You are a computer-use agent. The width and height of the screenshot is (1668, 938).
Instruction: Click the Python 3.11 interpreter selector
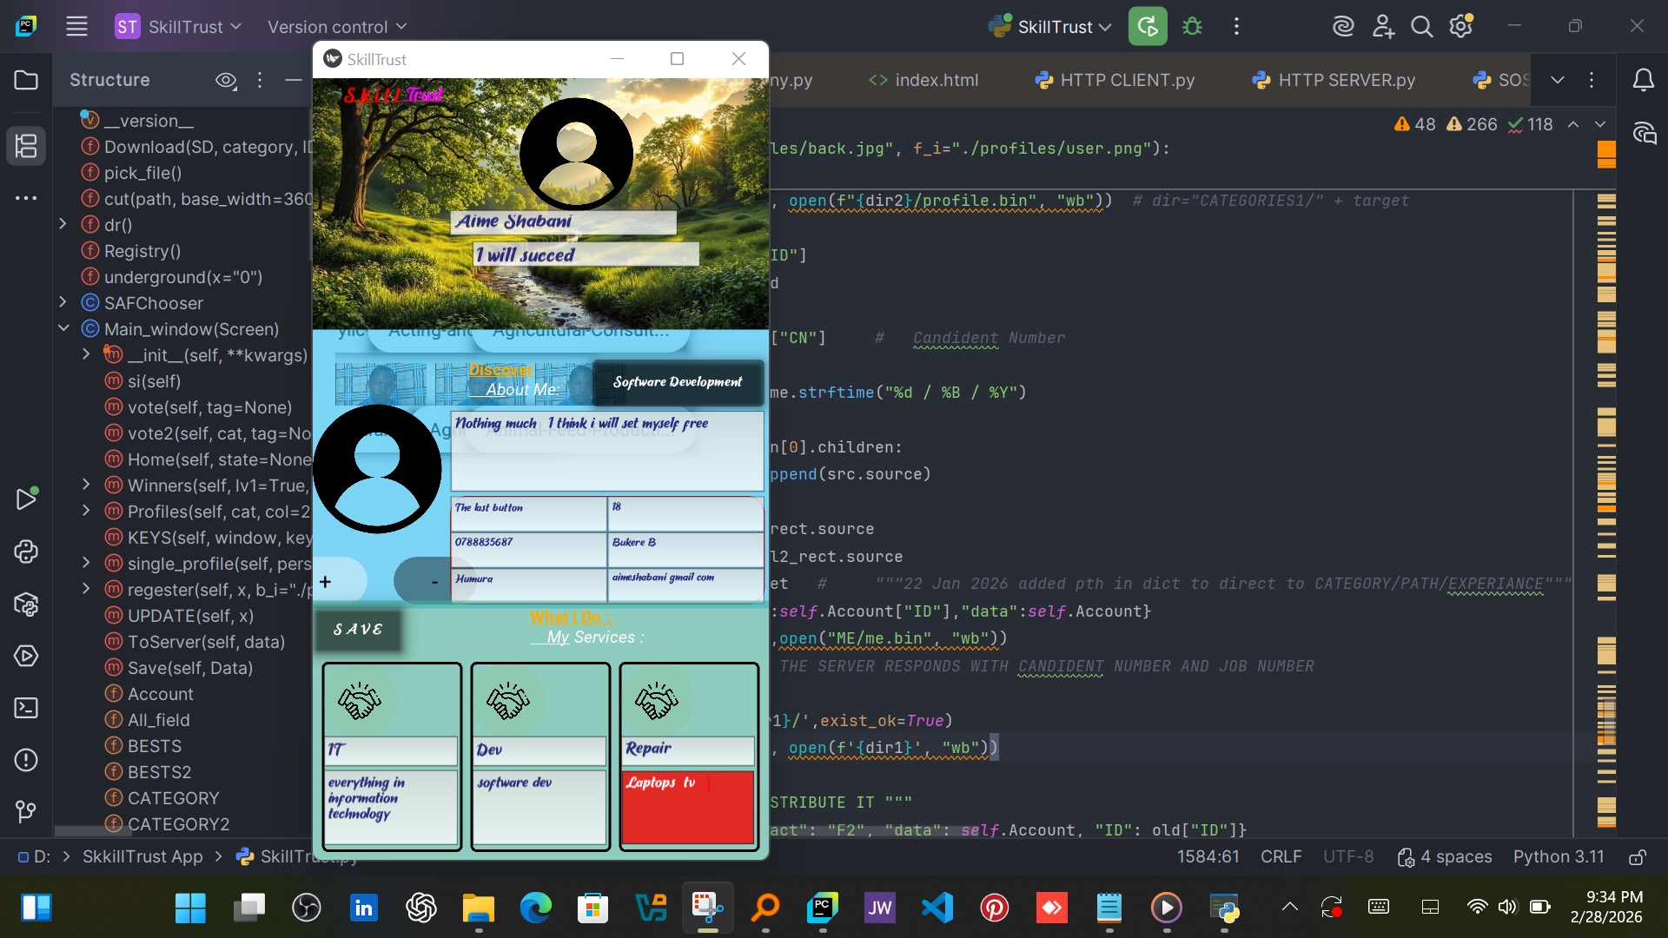point(1559,857)
